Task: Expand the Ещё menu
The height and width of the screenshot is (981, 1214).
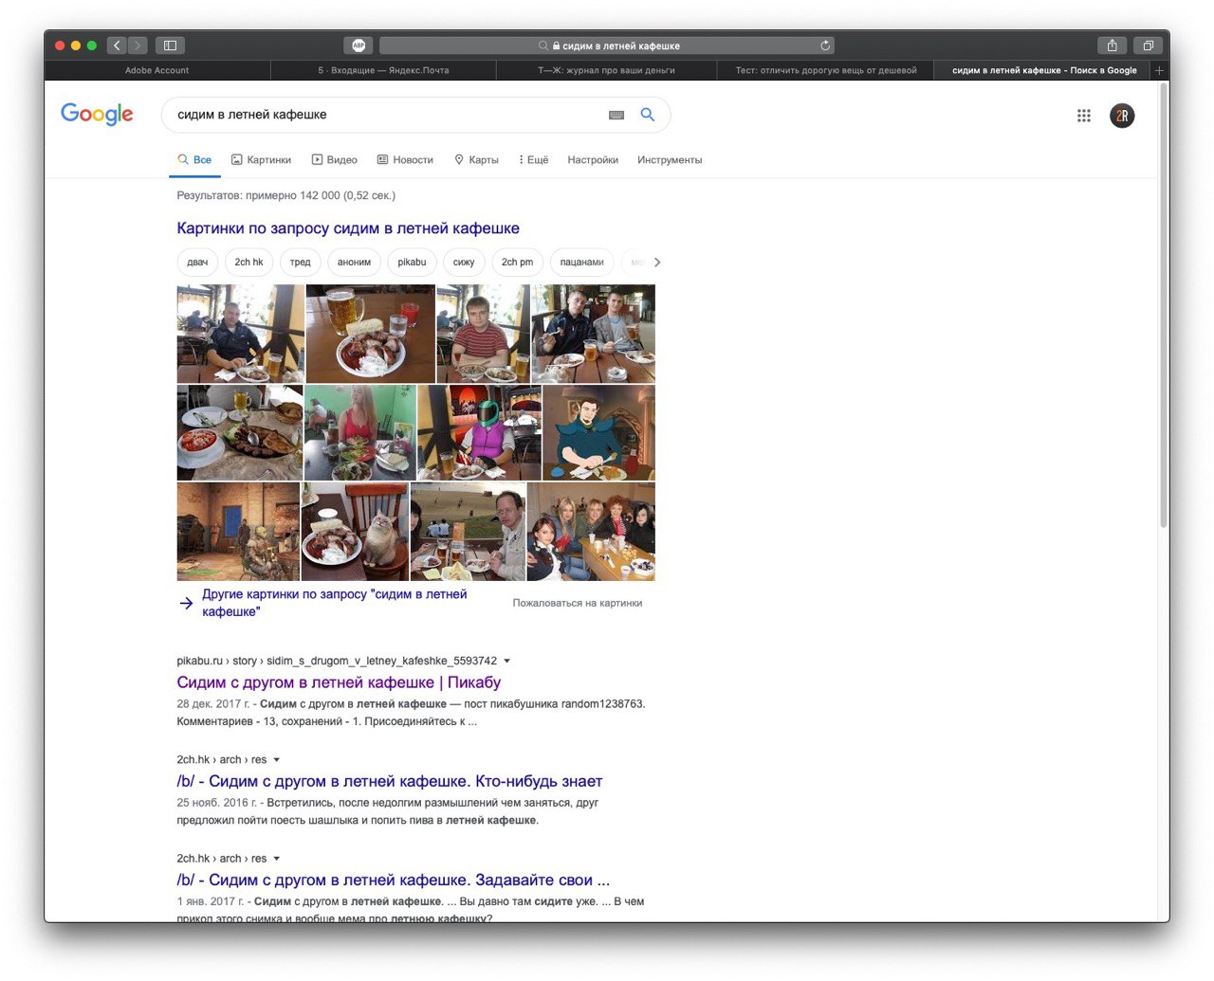Action: pyautogui.click(x=534, y=160)
